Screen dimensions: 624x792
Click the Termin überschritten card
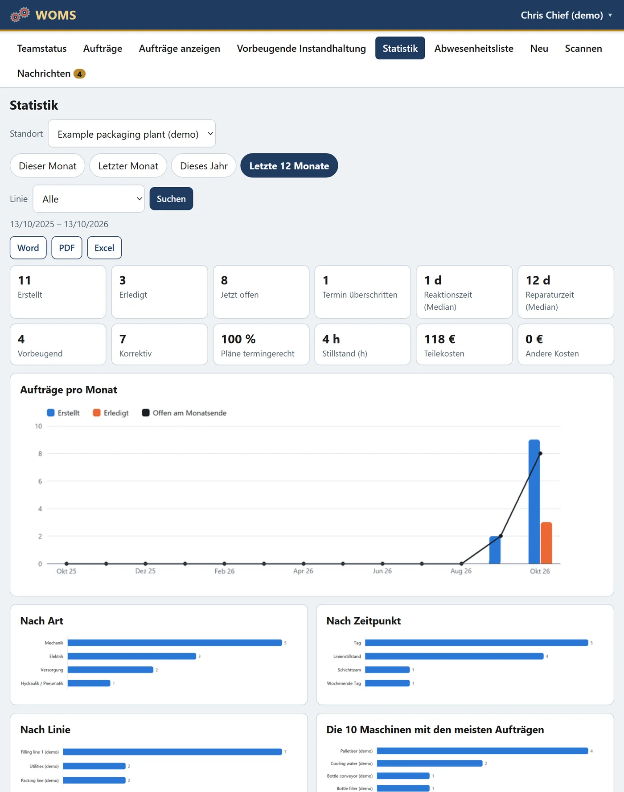pyautogui.click(x=363, y=292)
